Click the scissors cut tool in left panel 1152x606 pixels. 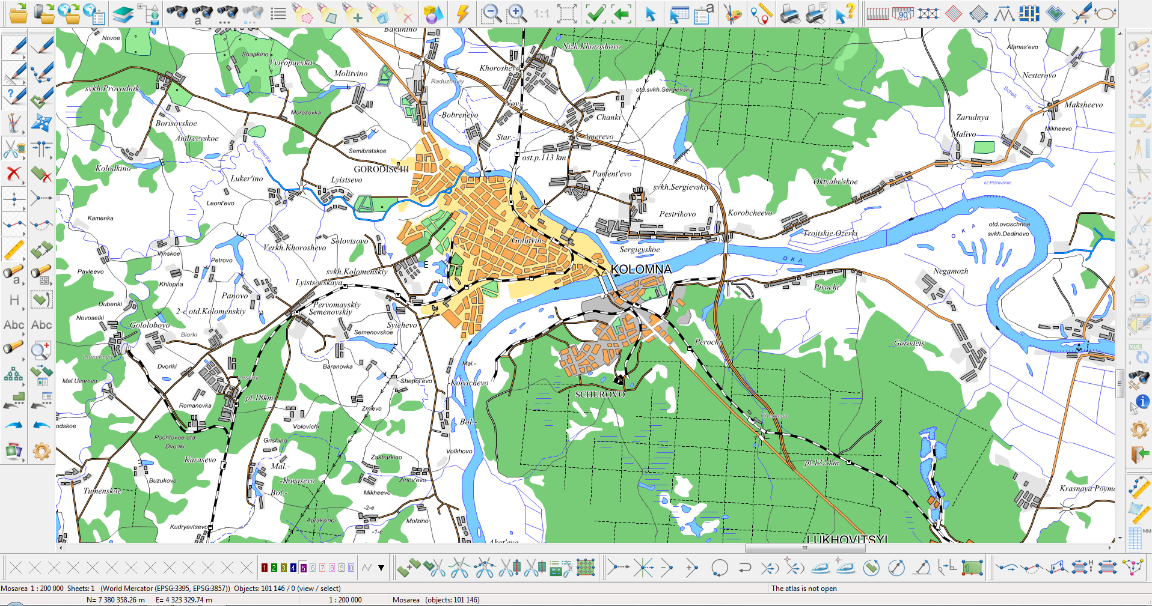(13, 148)
